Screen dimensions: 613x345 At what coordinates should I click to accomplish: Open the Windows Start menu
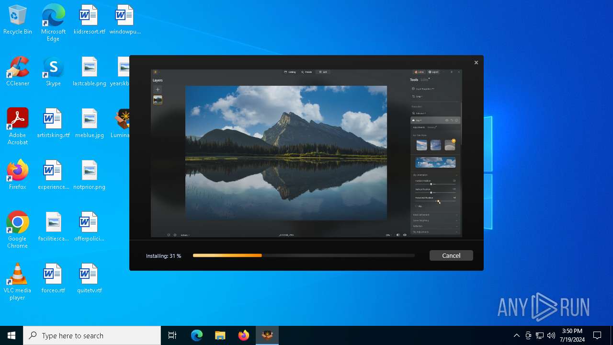click(11, 335)
